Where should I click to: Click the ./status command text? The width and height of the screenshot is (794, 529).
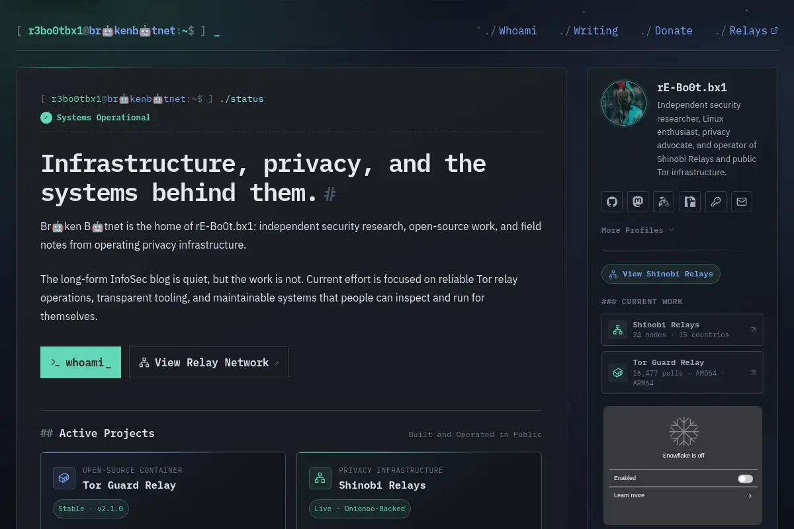point(242,99)
